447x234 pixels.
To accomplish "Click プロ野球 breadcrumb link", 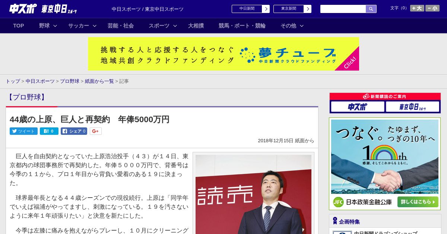I will point(70,81).
